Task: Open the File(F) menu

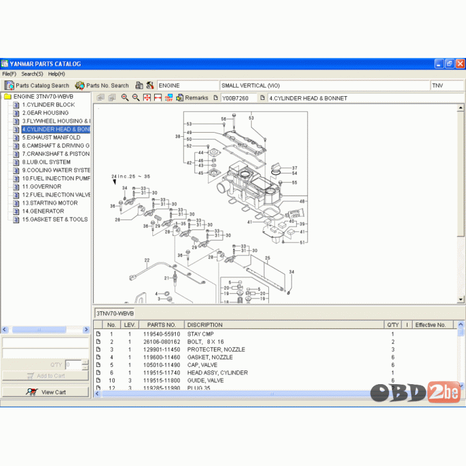Action: pos(9,73)
